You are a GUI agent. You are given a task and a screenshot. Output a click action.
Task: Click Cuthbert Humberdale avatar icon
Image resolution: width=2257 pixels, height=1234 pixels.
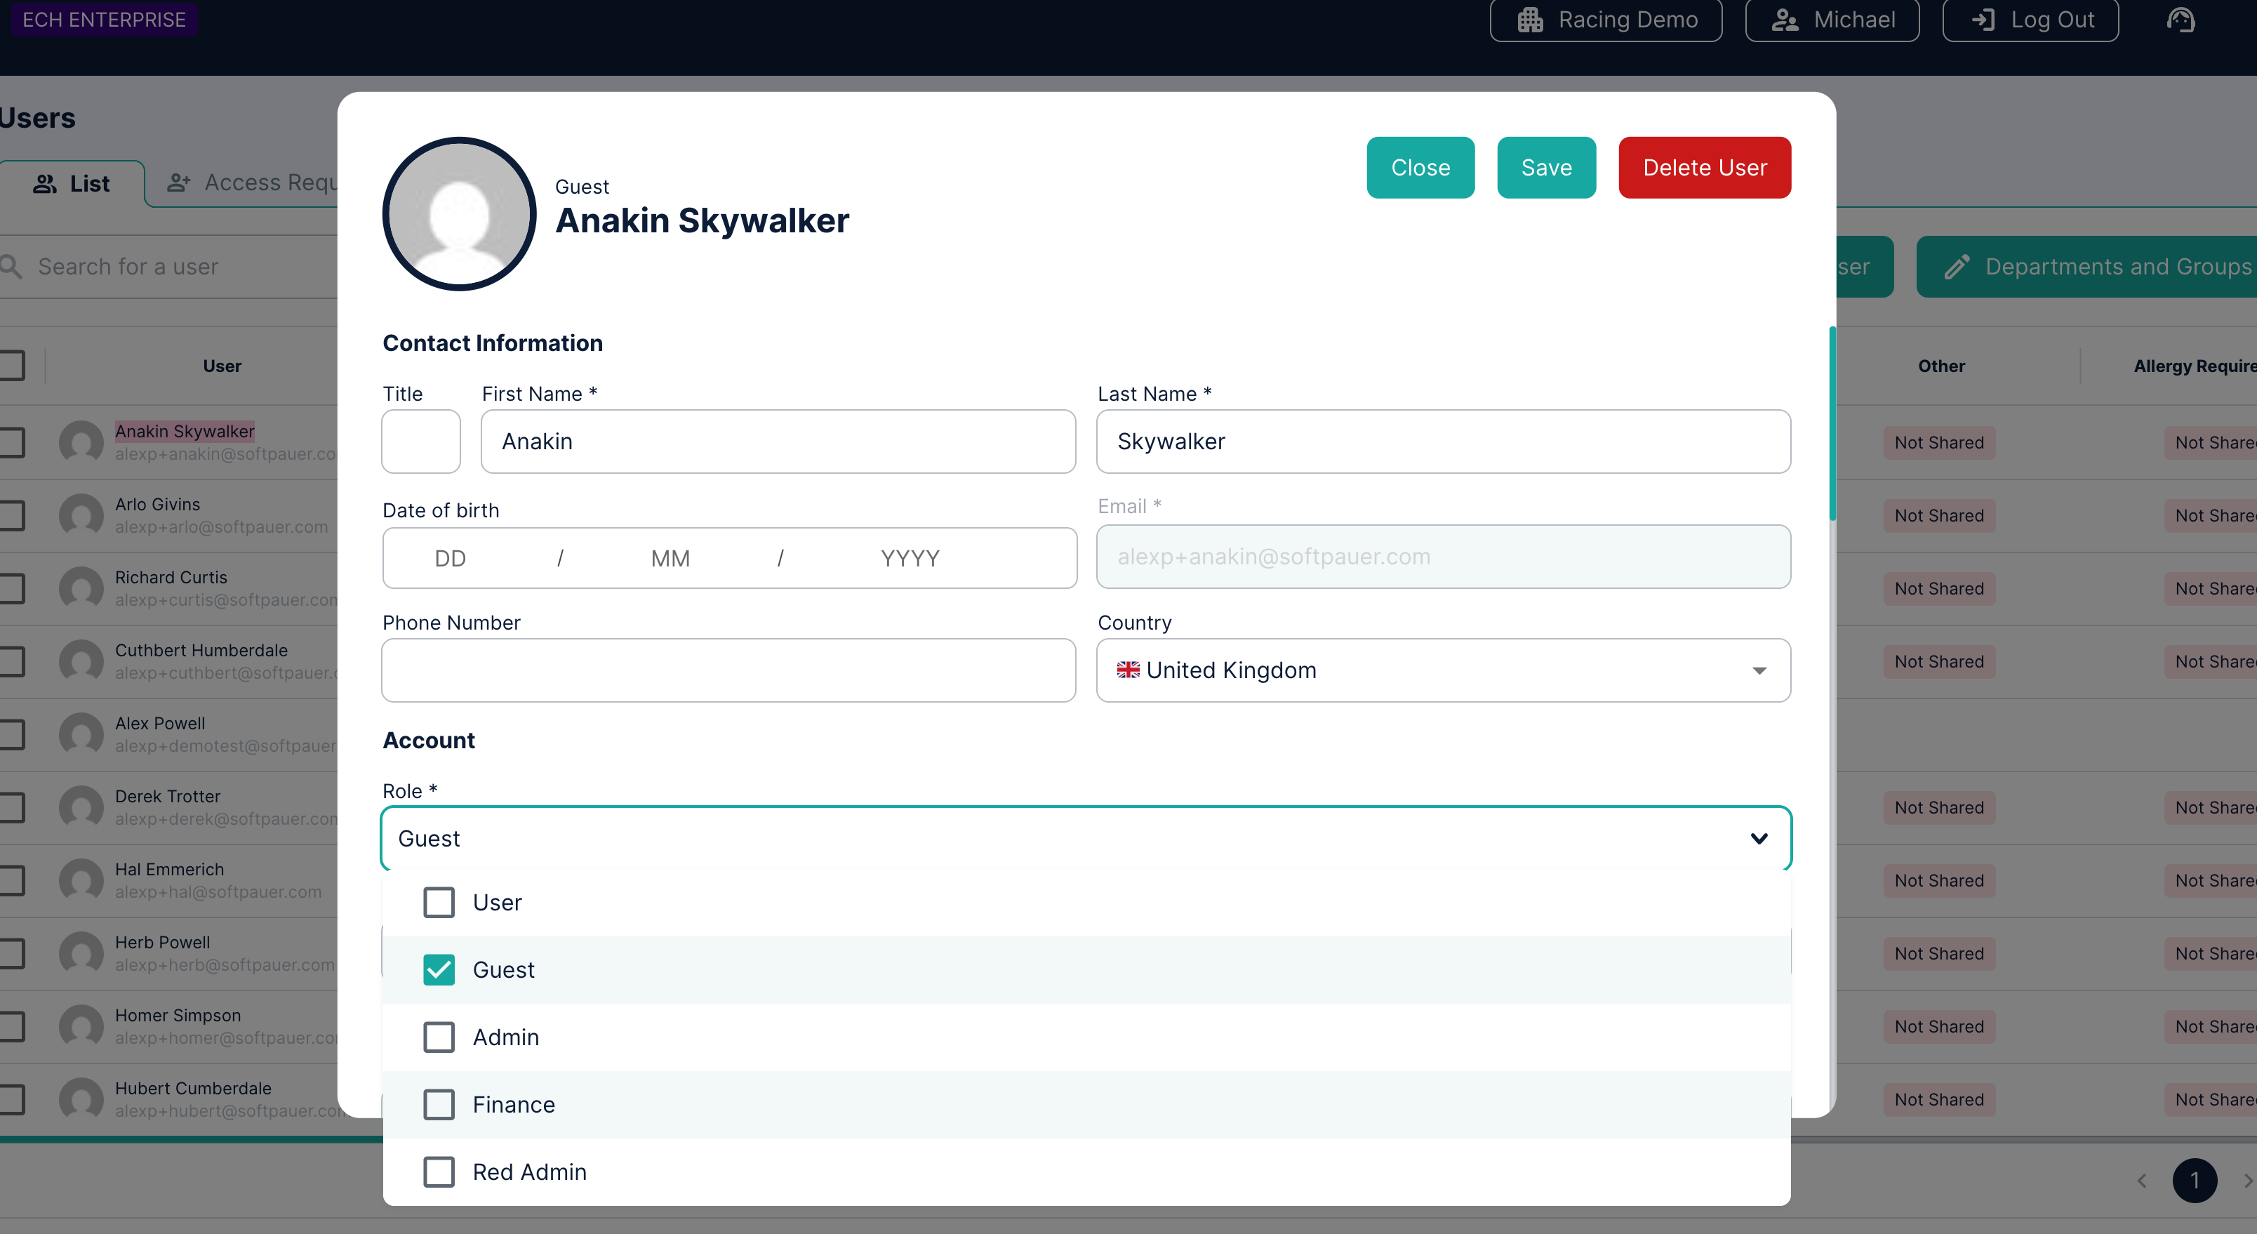pyautogui.click(x=81, y=662)
